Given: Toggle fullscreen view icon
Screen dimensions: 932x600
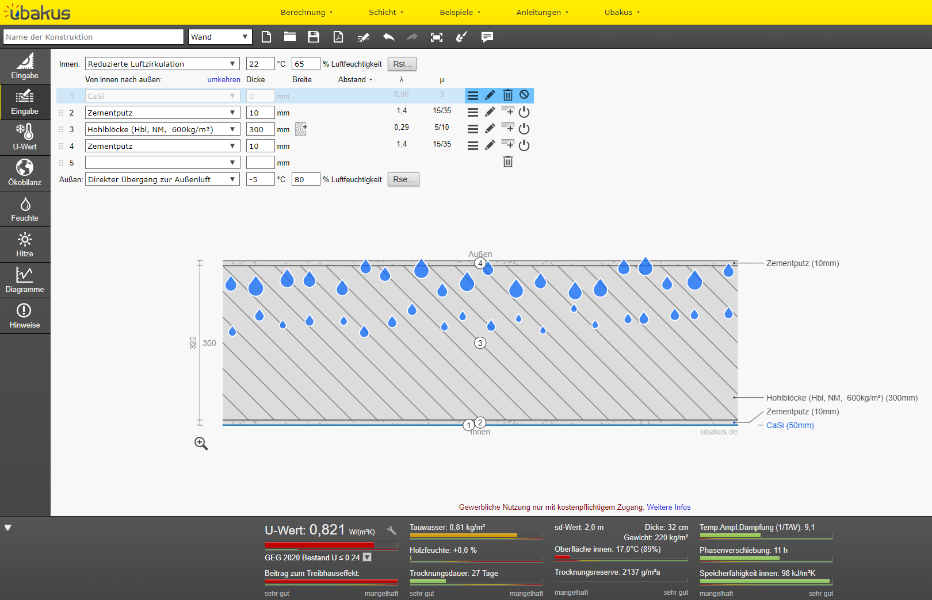Looking at the screenshot, I should (x=437, y=37).
